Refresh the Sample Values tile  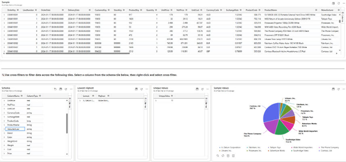pyautogui.click(x=338, y=89)
